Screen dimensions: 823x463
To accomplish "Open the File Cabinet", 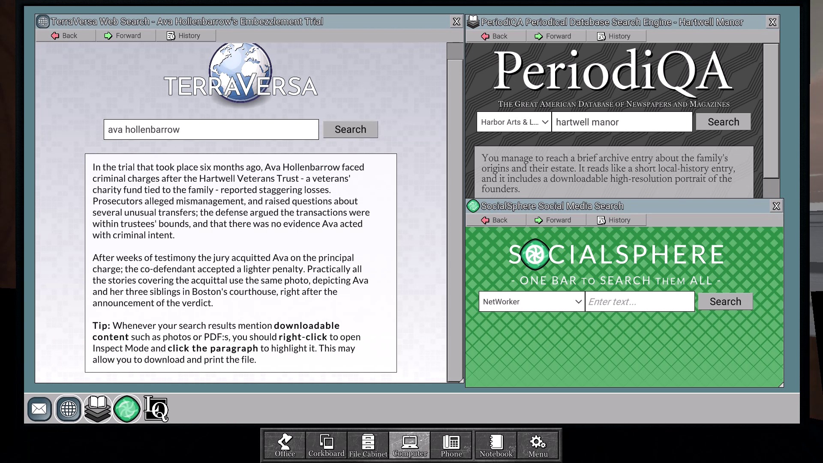I will pos(368,446).
